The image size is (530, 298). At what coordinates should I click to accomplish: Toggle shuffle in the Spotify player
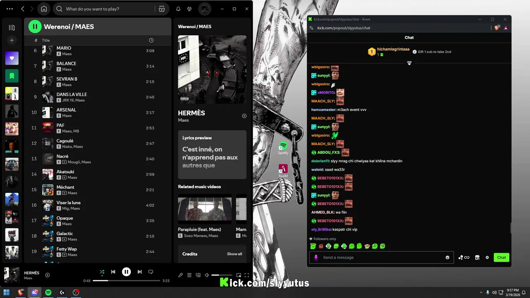[x=102, y=272]
